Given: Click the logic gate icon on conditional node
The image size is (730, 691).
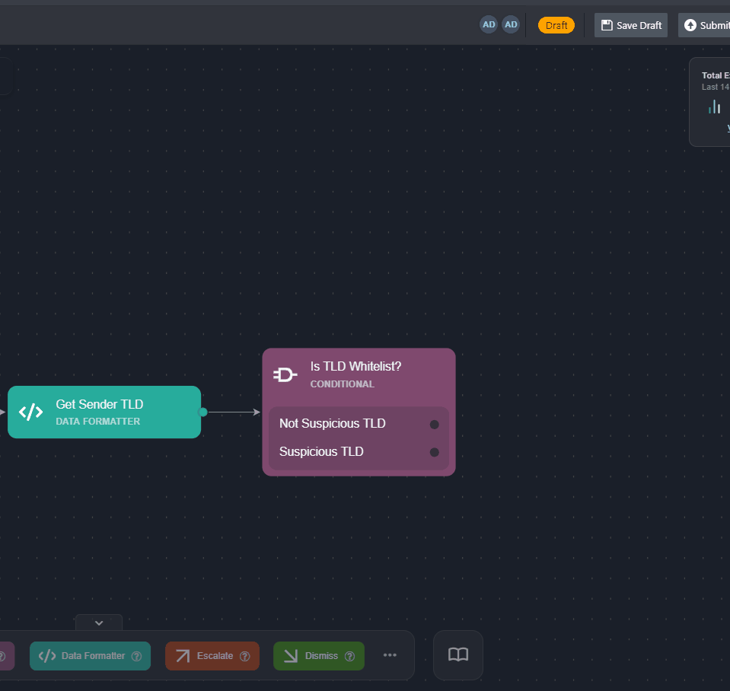Looking at the screenshot, I should click(285, 374).
